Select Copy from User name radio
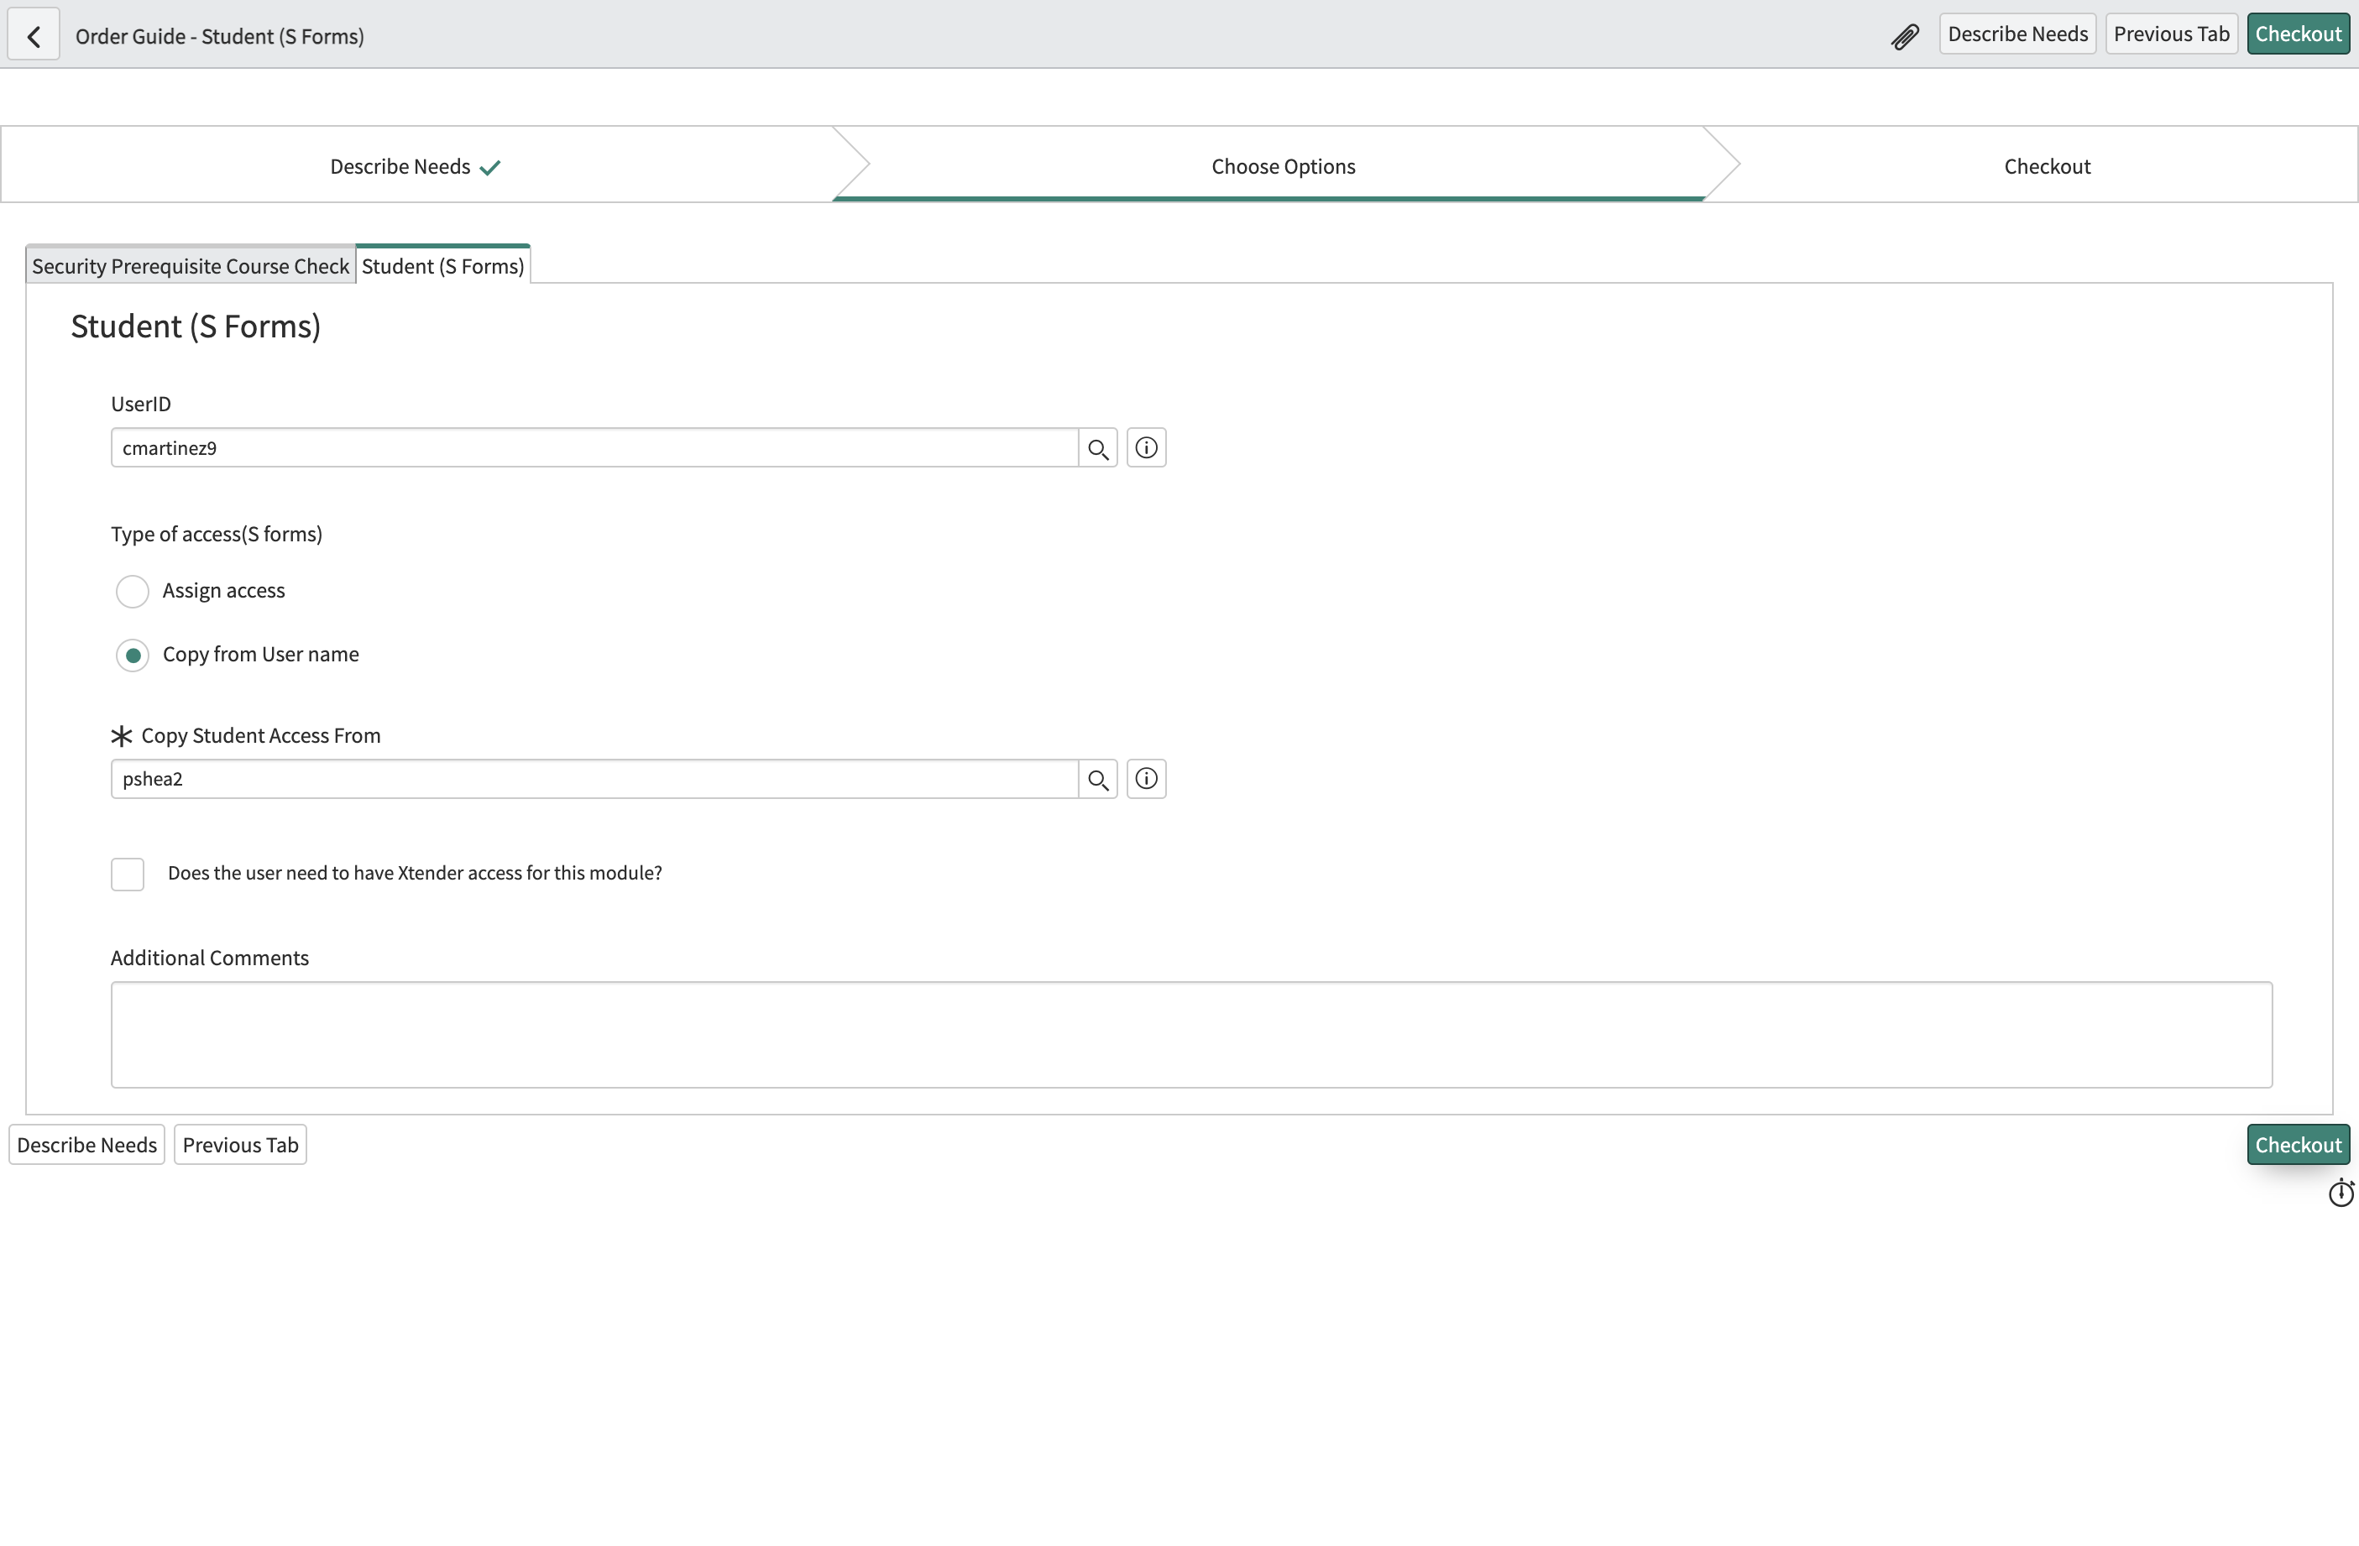The width and height of the screenshot is (2359, 1546). [133, 655]
